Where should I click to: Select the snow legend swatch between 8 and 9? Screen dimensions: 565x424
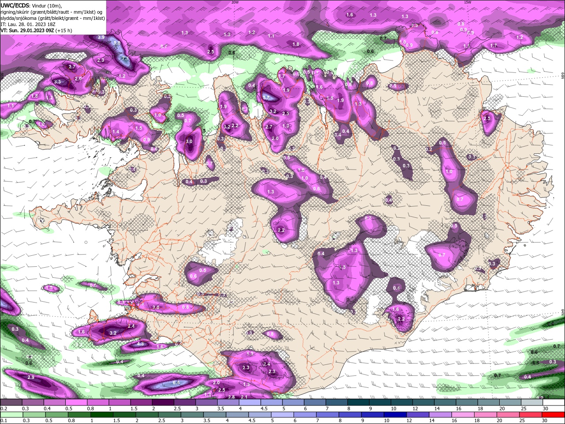tap(358, 402)
